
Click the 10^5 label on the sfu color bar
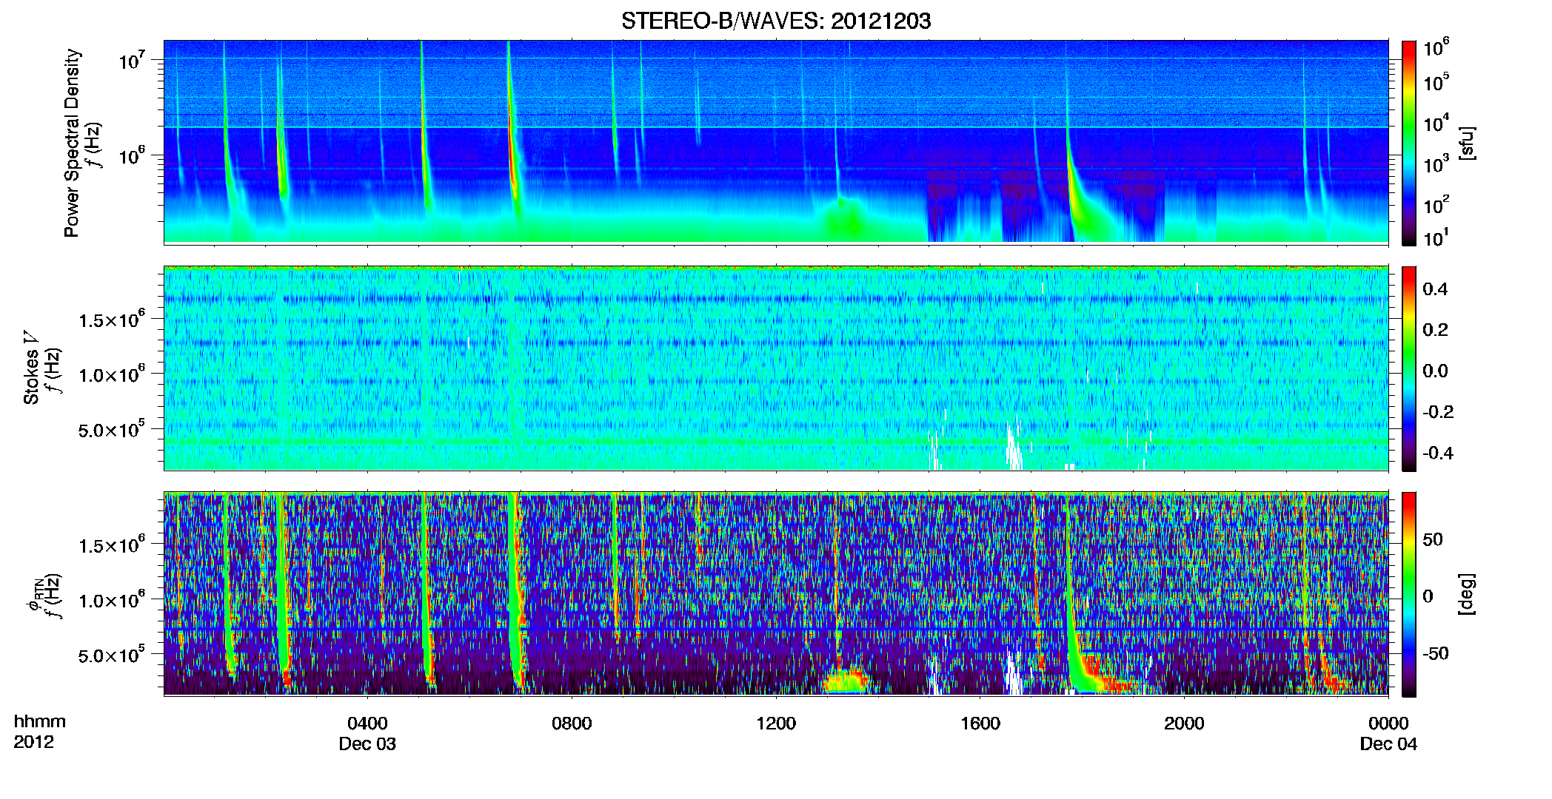click(x=1436, y=82)
